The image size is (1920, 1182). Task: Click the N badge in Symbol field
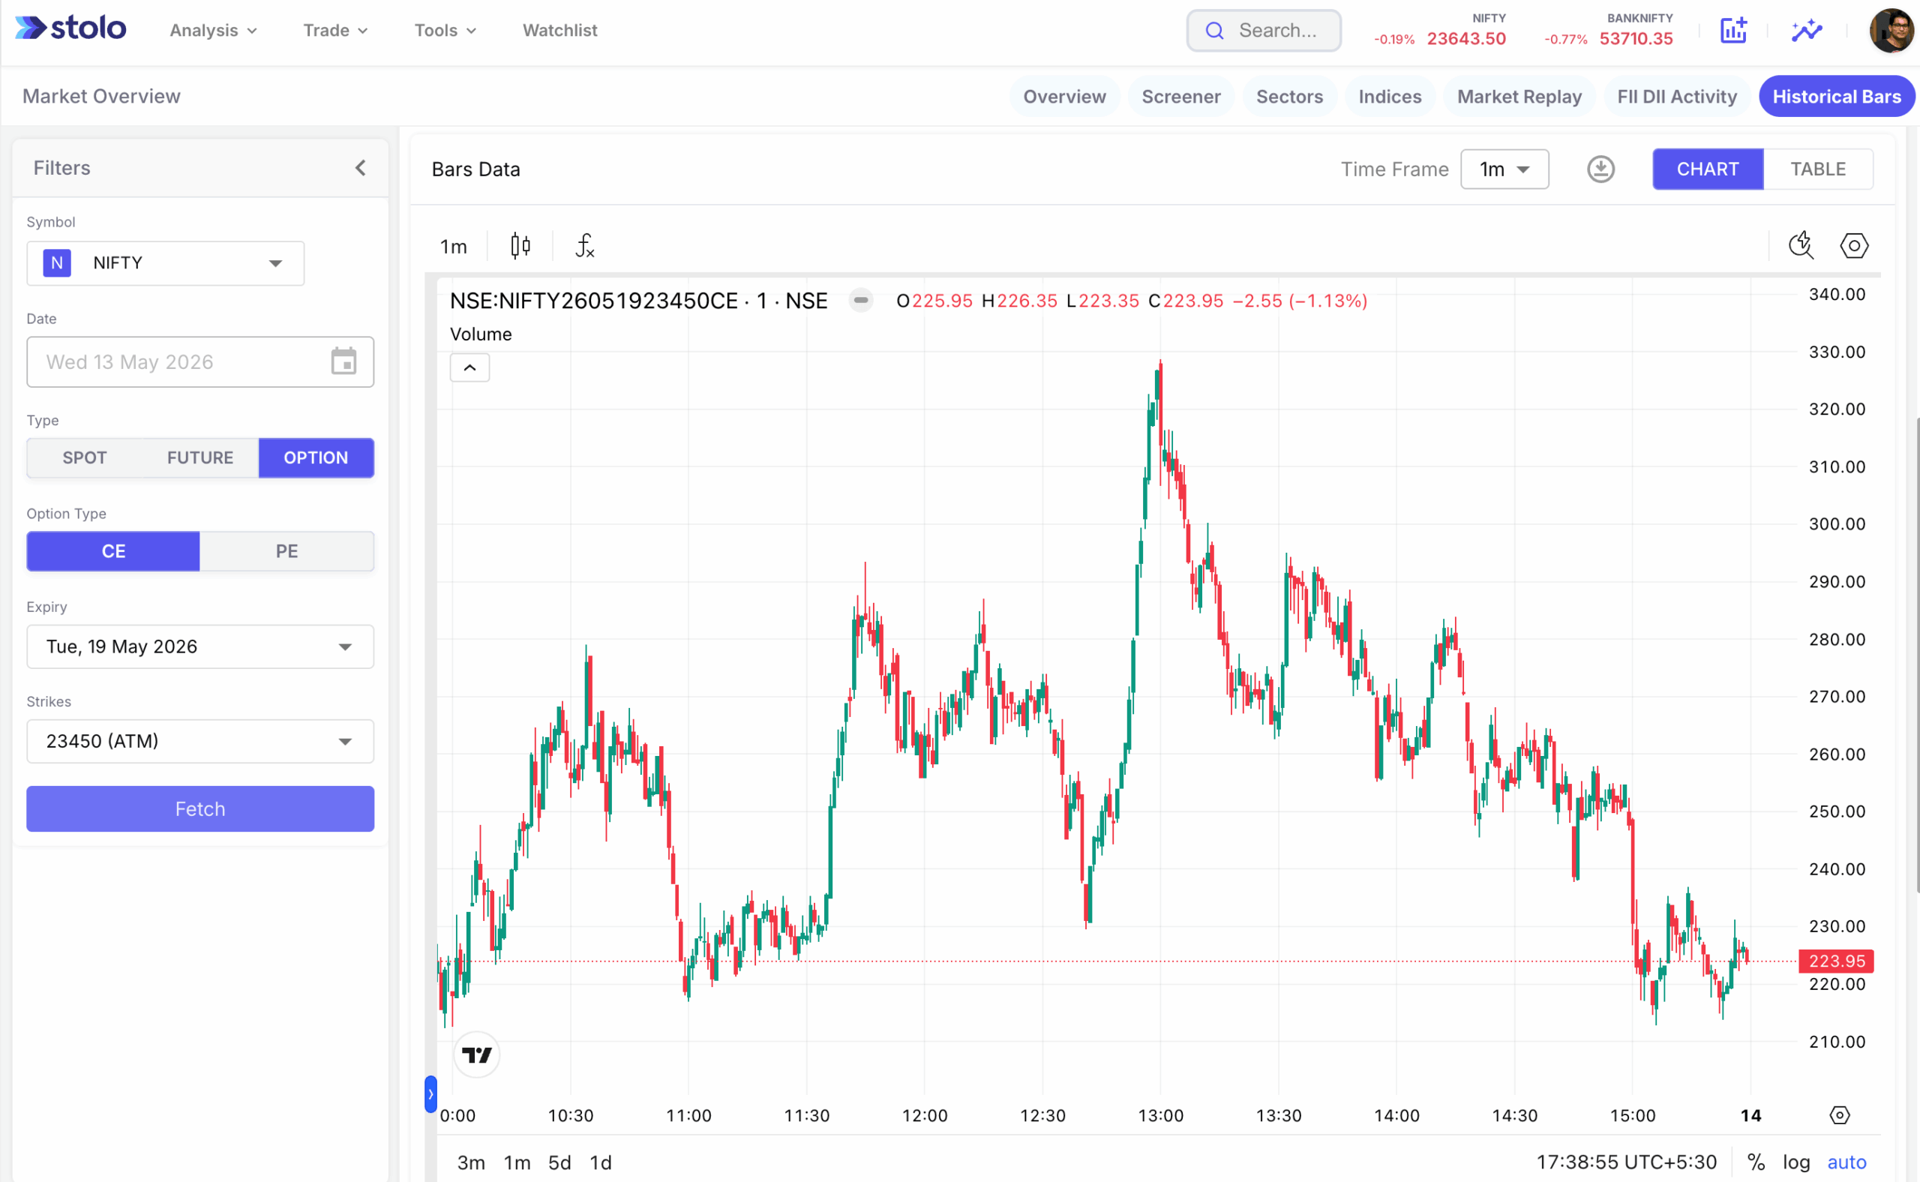pyautogui.click(x=57, y=262)
